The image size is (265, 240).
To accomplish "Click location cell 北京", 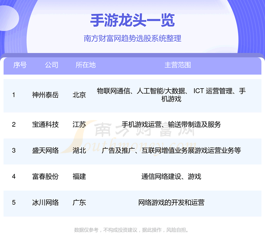I will pyautogui.click(x=79, y=95).
